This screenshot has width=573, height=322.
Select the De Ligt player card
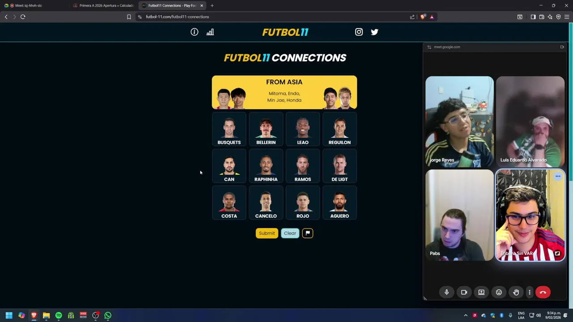tap(339, 166)
